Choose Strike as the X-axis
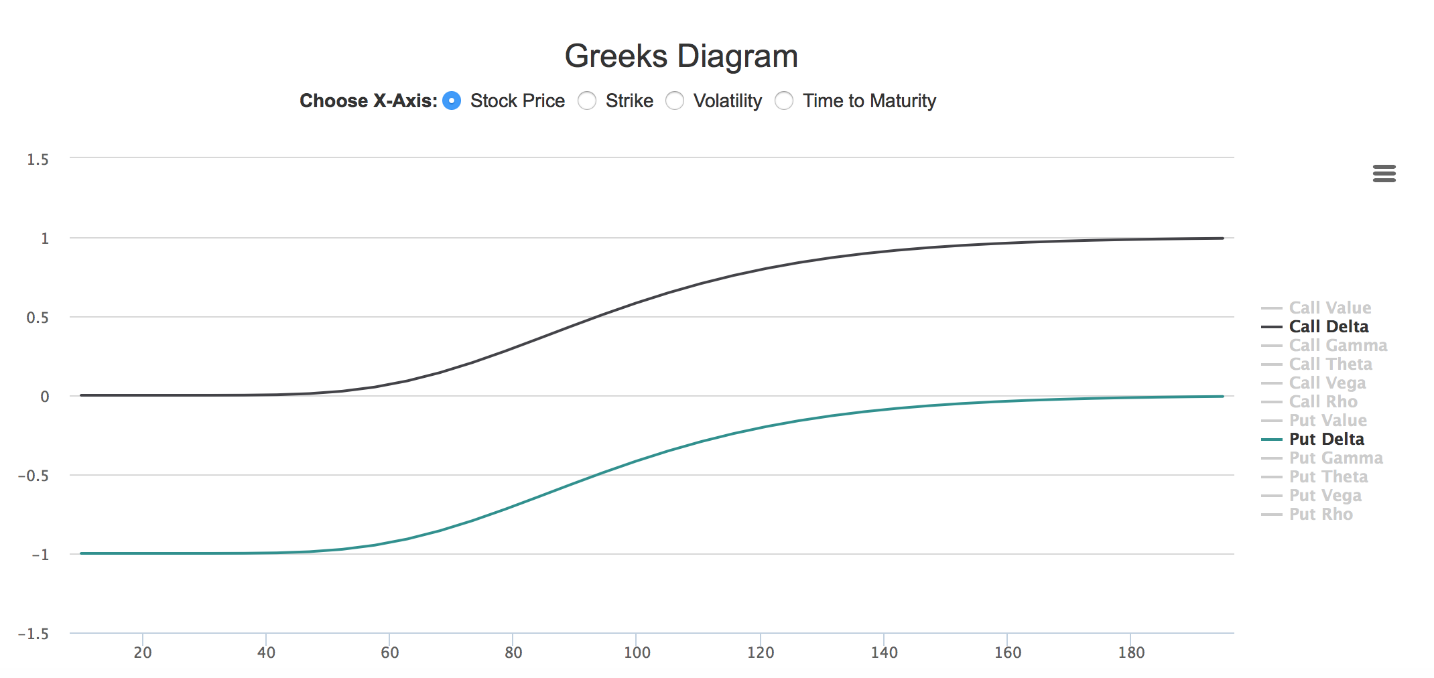The image size is (1434, 678). coord(587,100)
